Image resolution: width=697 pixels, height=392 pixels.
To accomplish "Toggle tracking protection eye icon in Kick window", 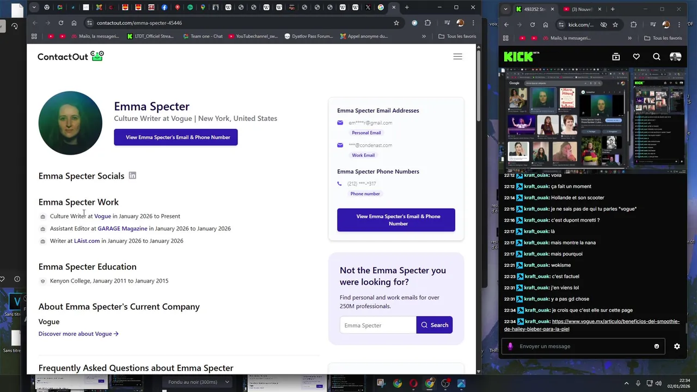I will pos(603,24).
